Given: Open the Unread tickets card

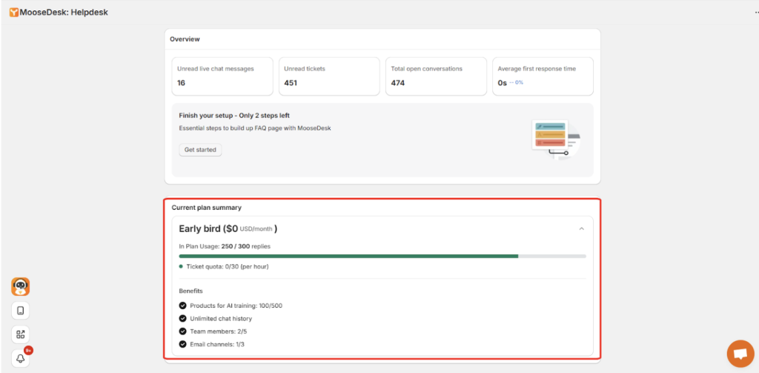Looking at the screenshot, I should [x=329, y=76].
